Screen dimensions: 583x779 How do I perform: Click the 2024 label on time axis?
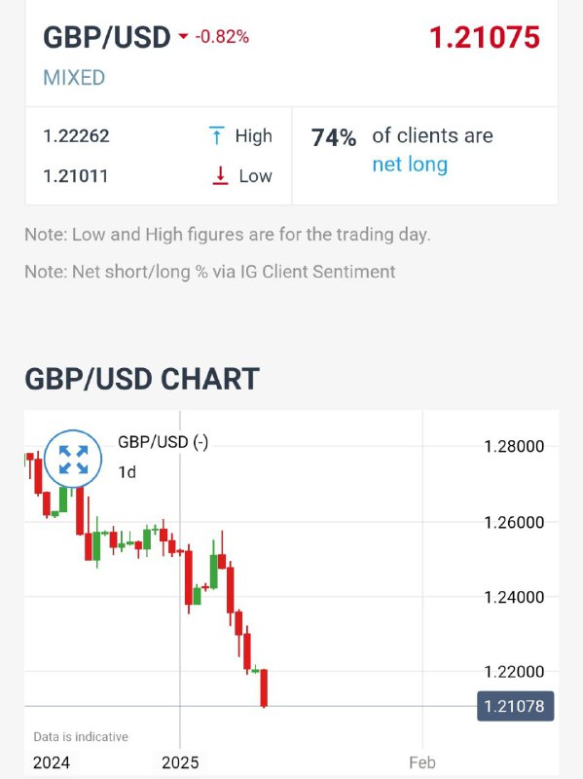52,762
